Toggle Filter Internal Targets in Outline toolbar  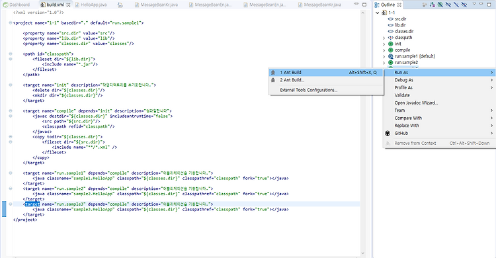pos(440,5)
